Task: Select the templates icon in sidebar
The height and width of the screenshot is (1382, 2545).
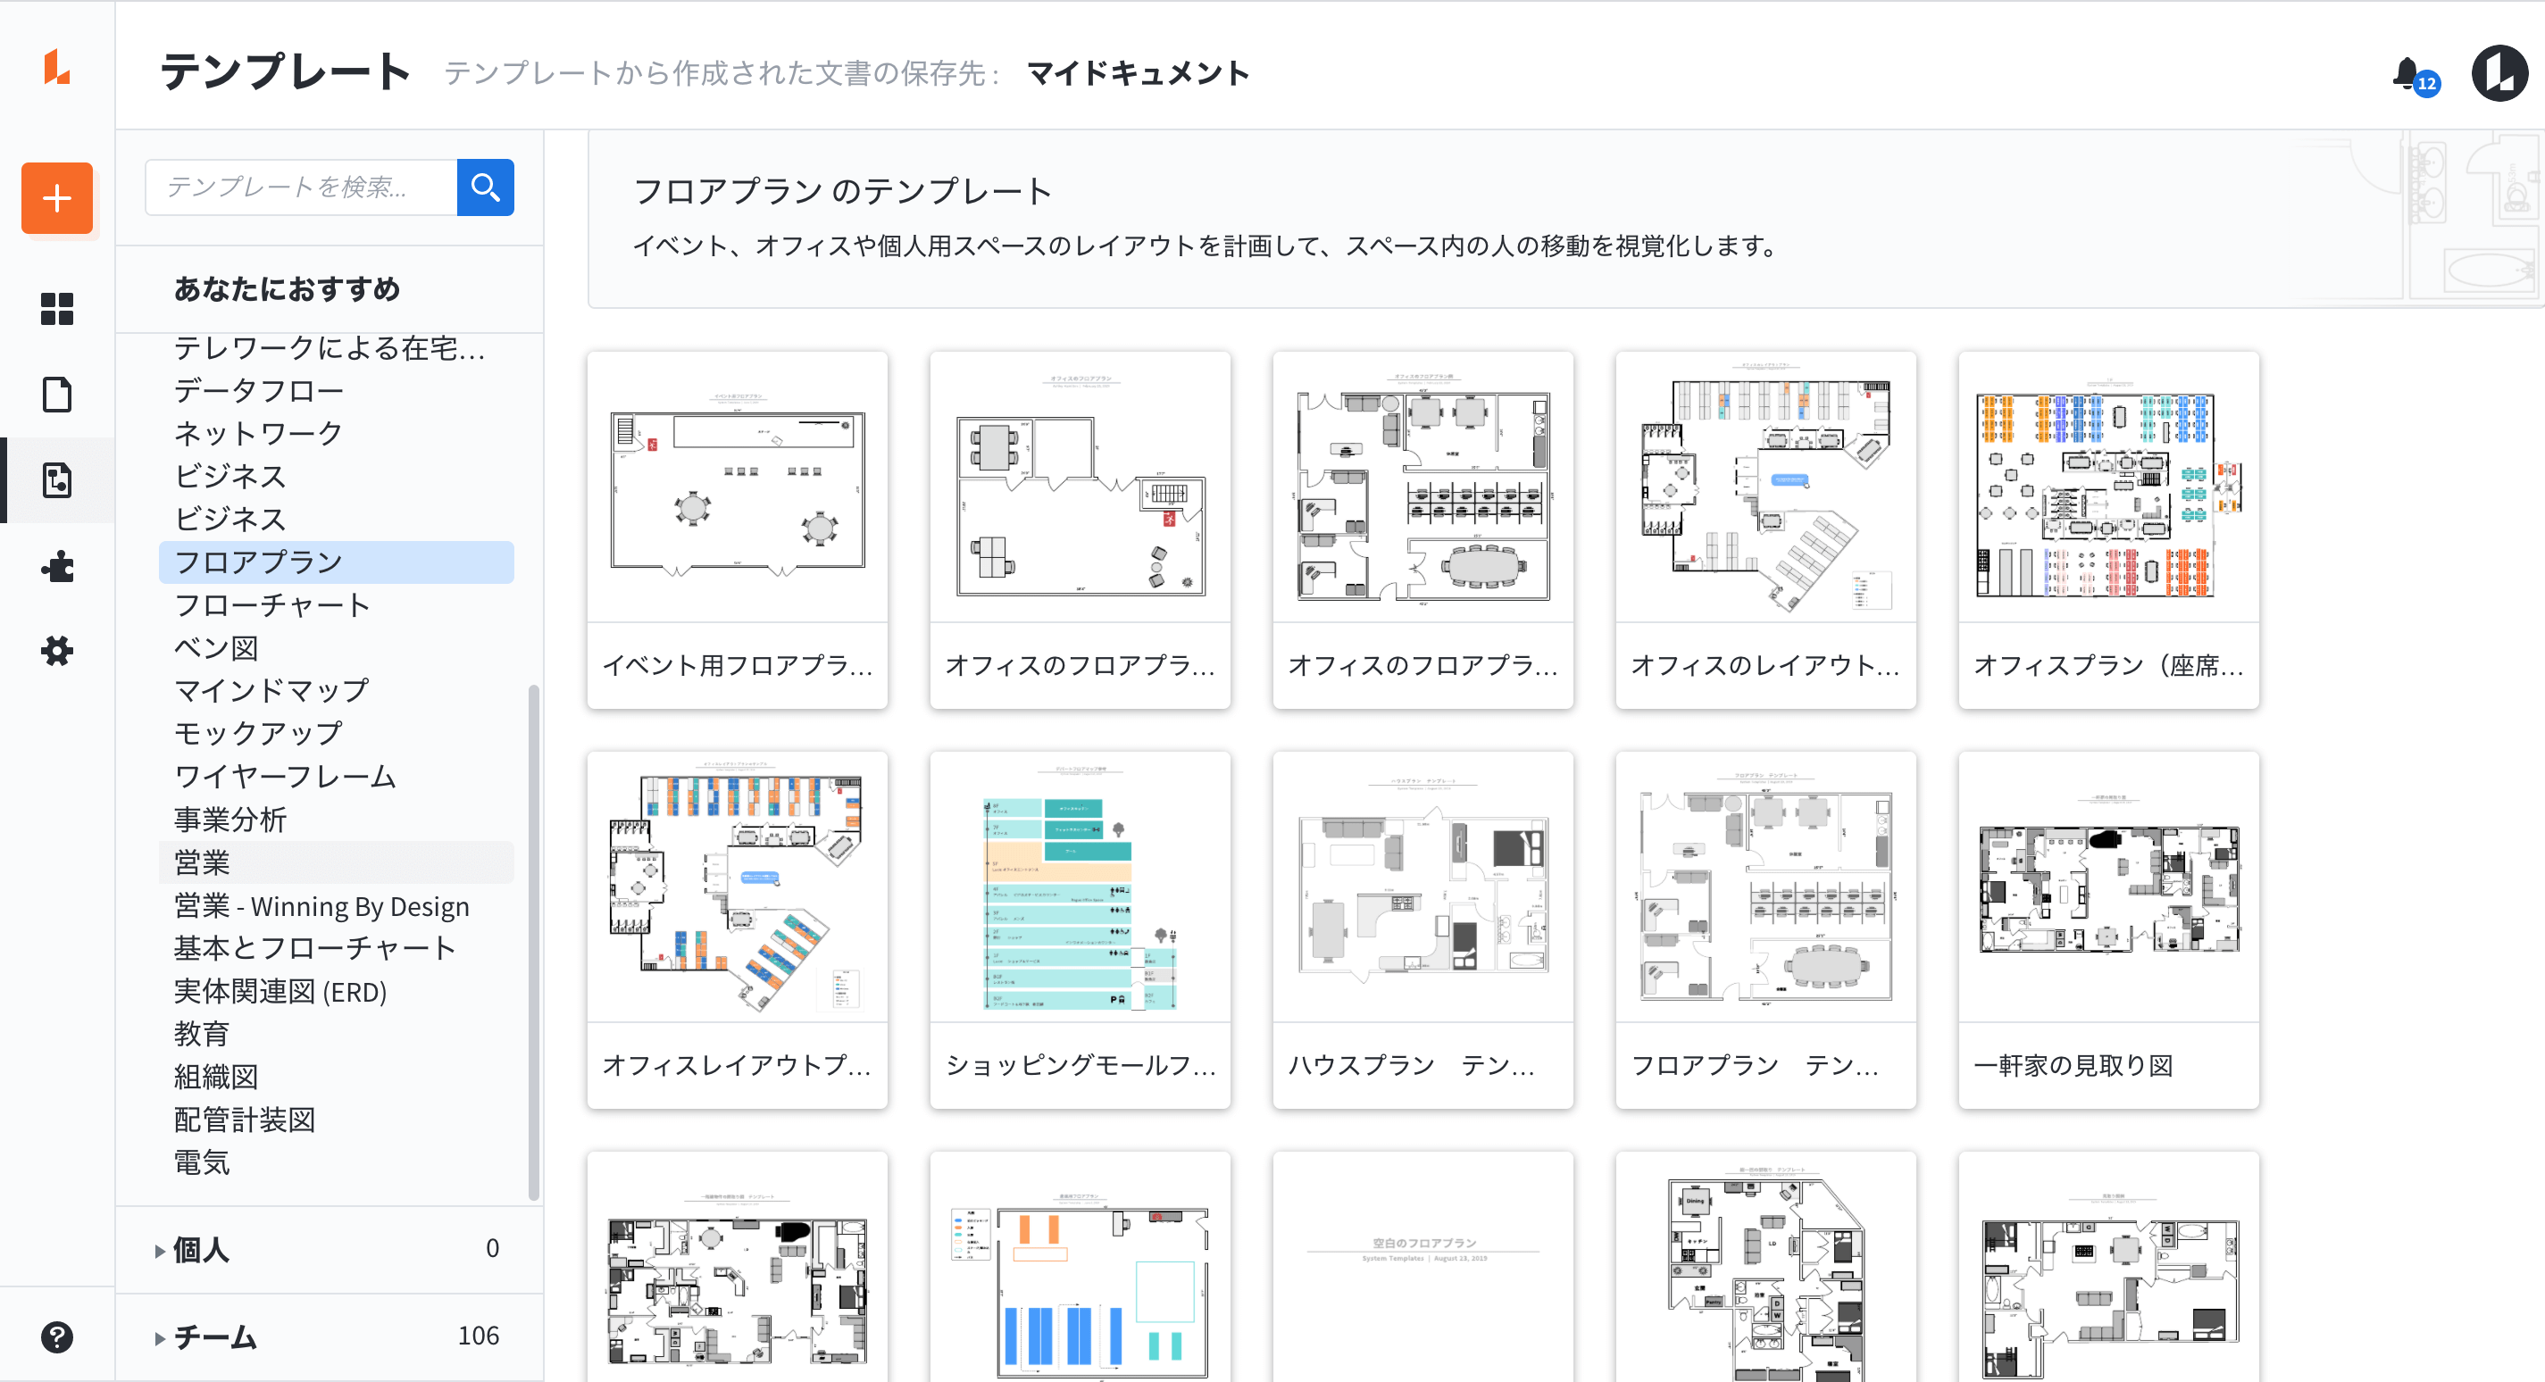Action: 57,480
